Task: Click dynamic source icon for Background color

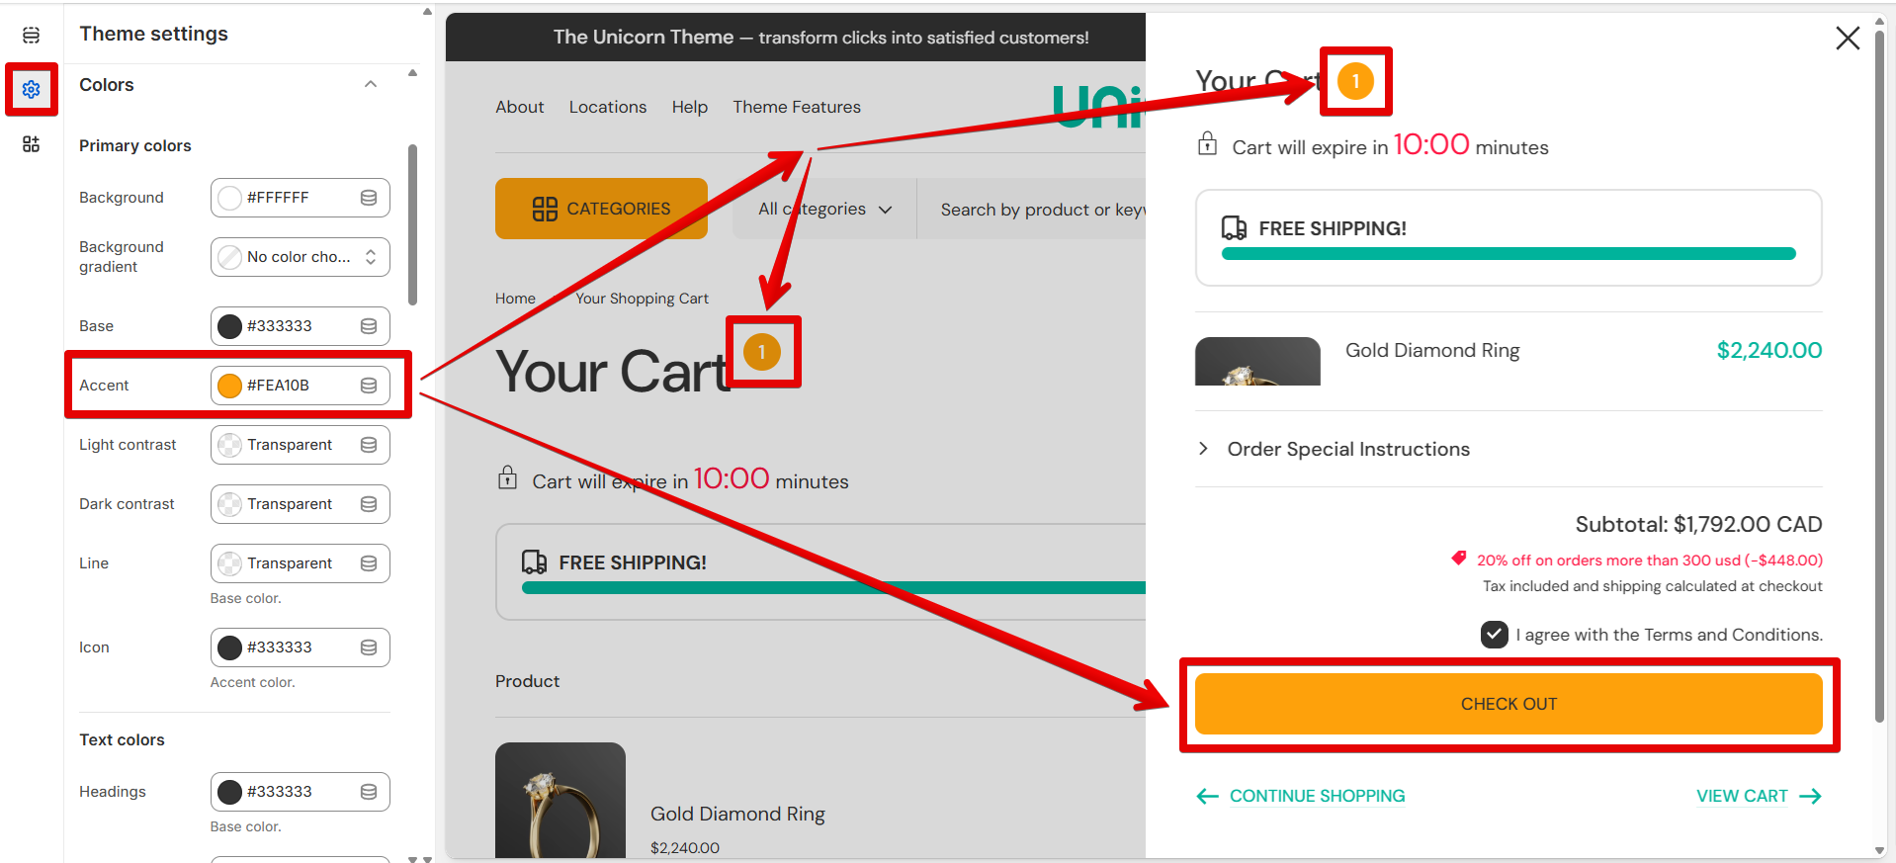Action: [x=369, y=198]
